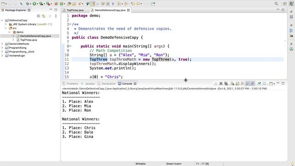This screenshot has height=166, width=295.
Task: Minimize the Console panel
Action: pos(278,83)
